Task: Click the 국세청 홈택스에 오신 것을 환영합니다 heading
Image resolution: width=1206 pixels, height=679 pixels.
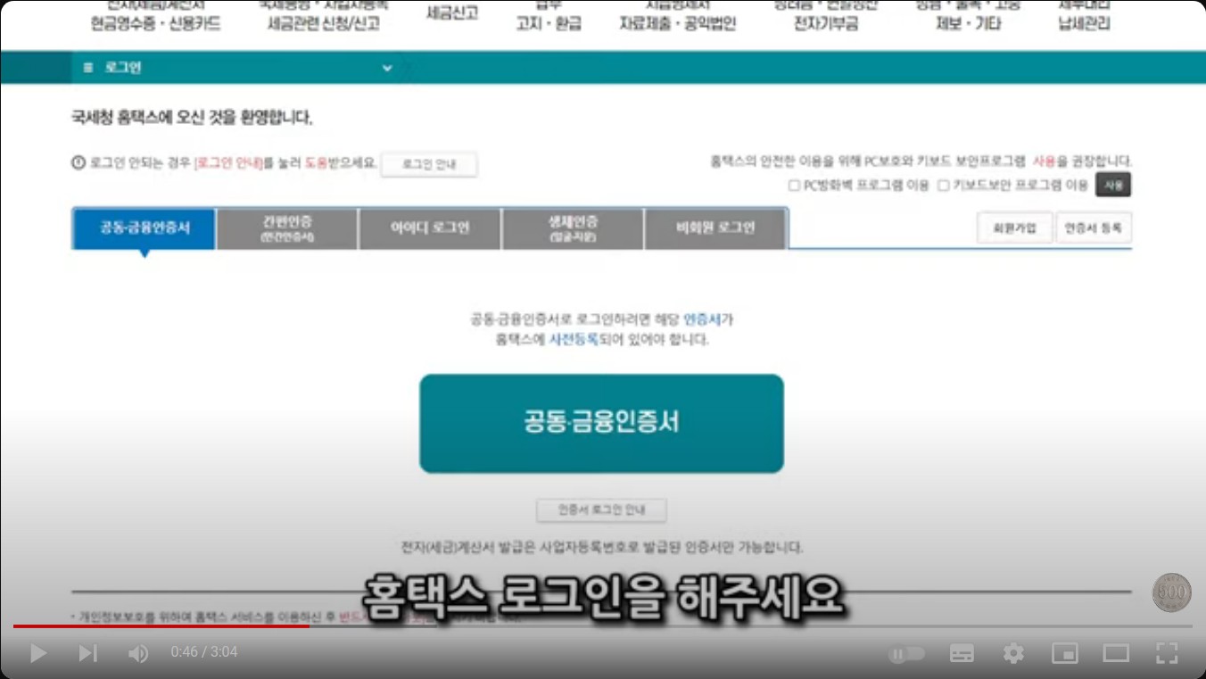Action: coord(192,118)
